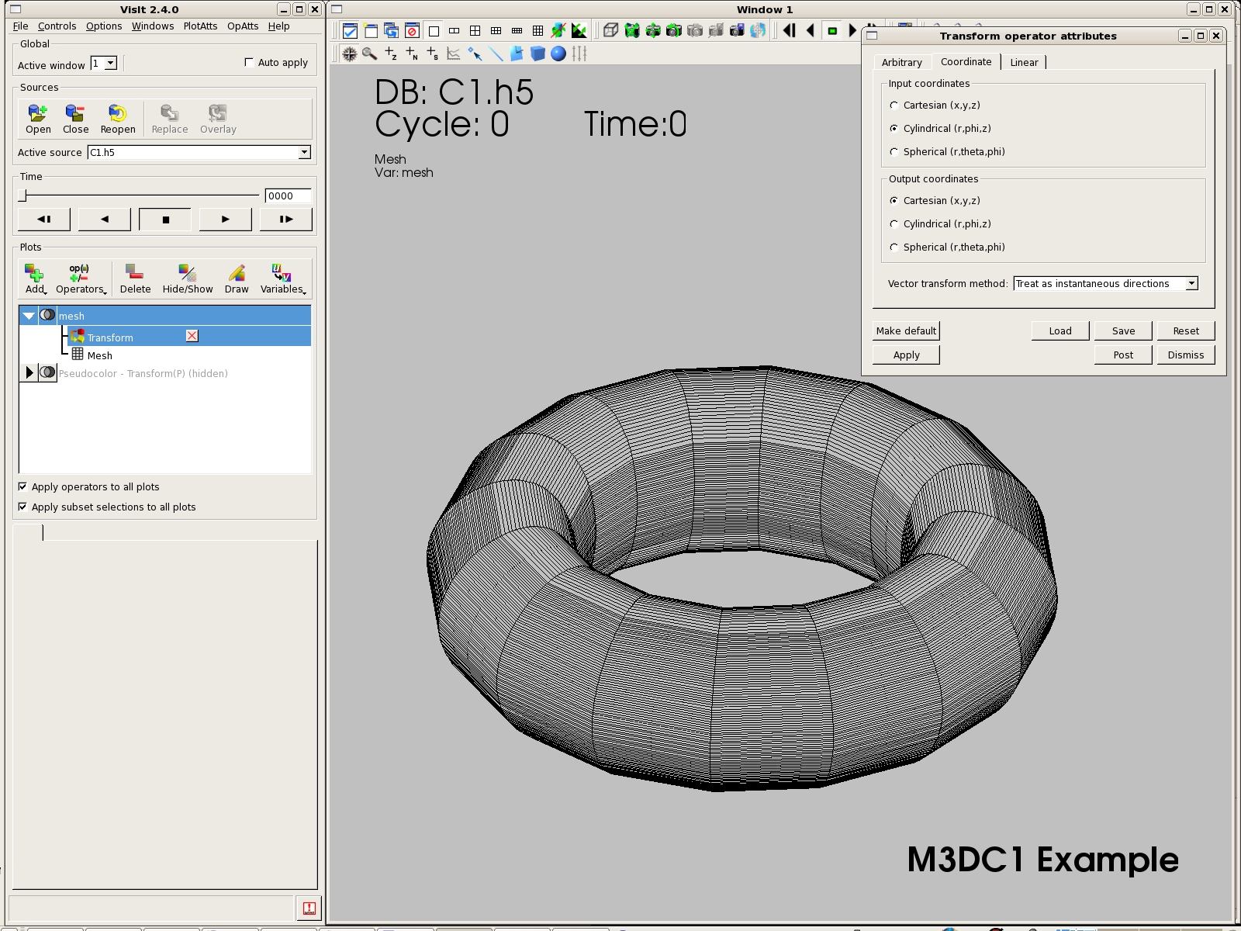Select the Point tool arrow icon
This screenshot has height=931, width=1241.
coord(475,54)
